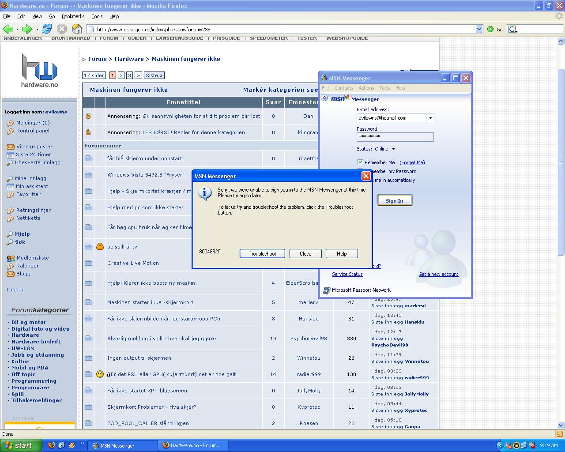Image resolution: width=565 pixels, height=452 pixels.
Task: Click Meldinger (0) sidebar icon
Action: (x=11, y=123)
